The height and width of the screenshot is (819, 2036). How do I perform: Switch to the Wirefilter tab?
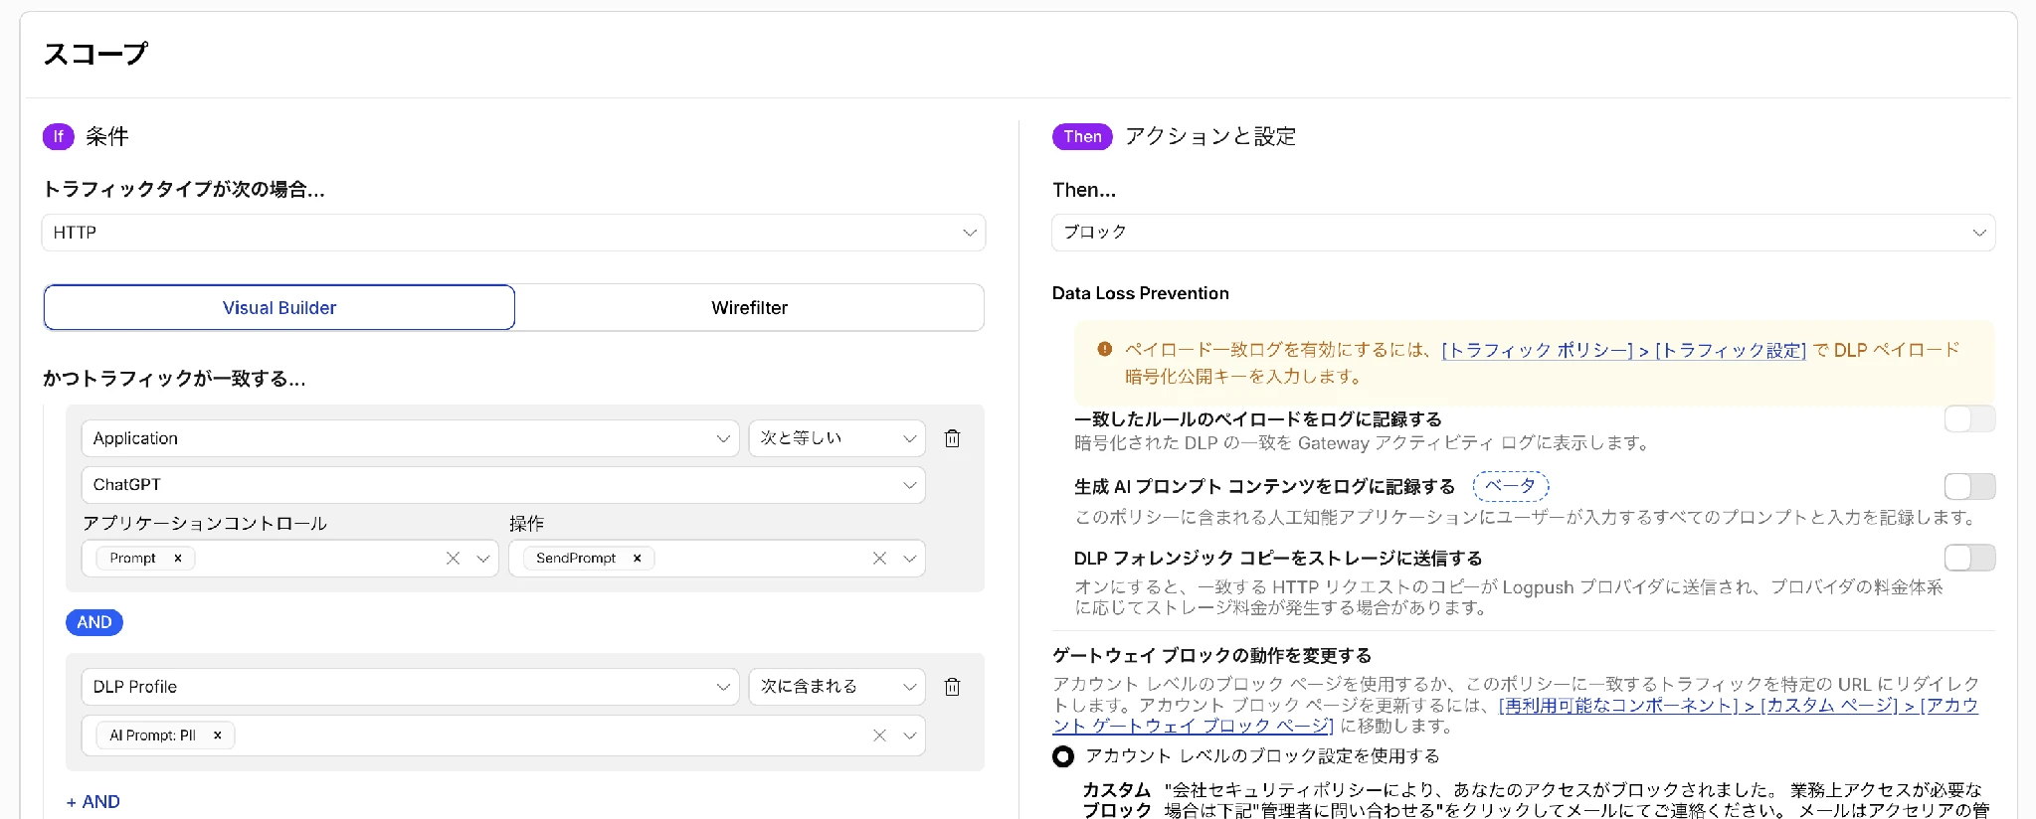pos(750,308)
